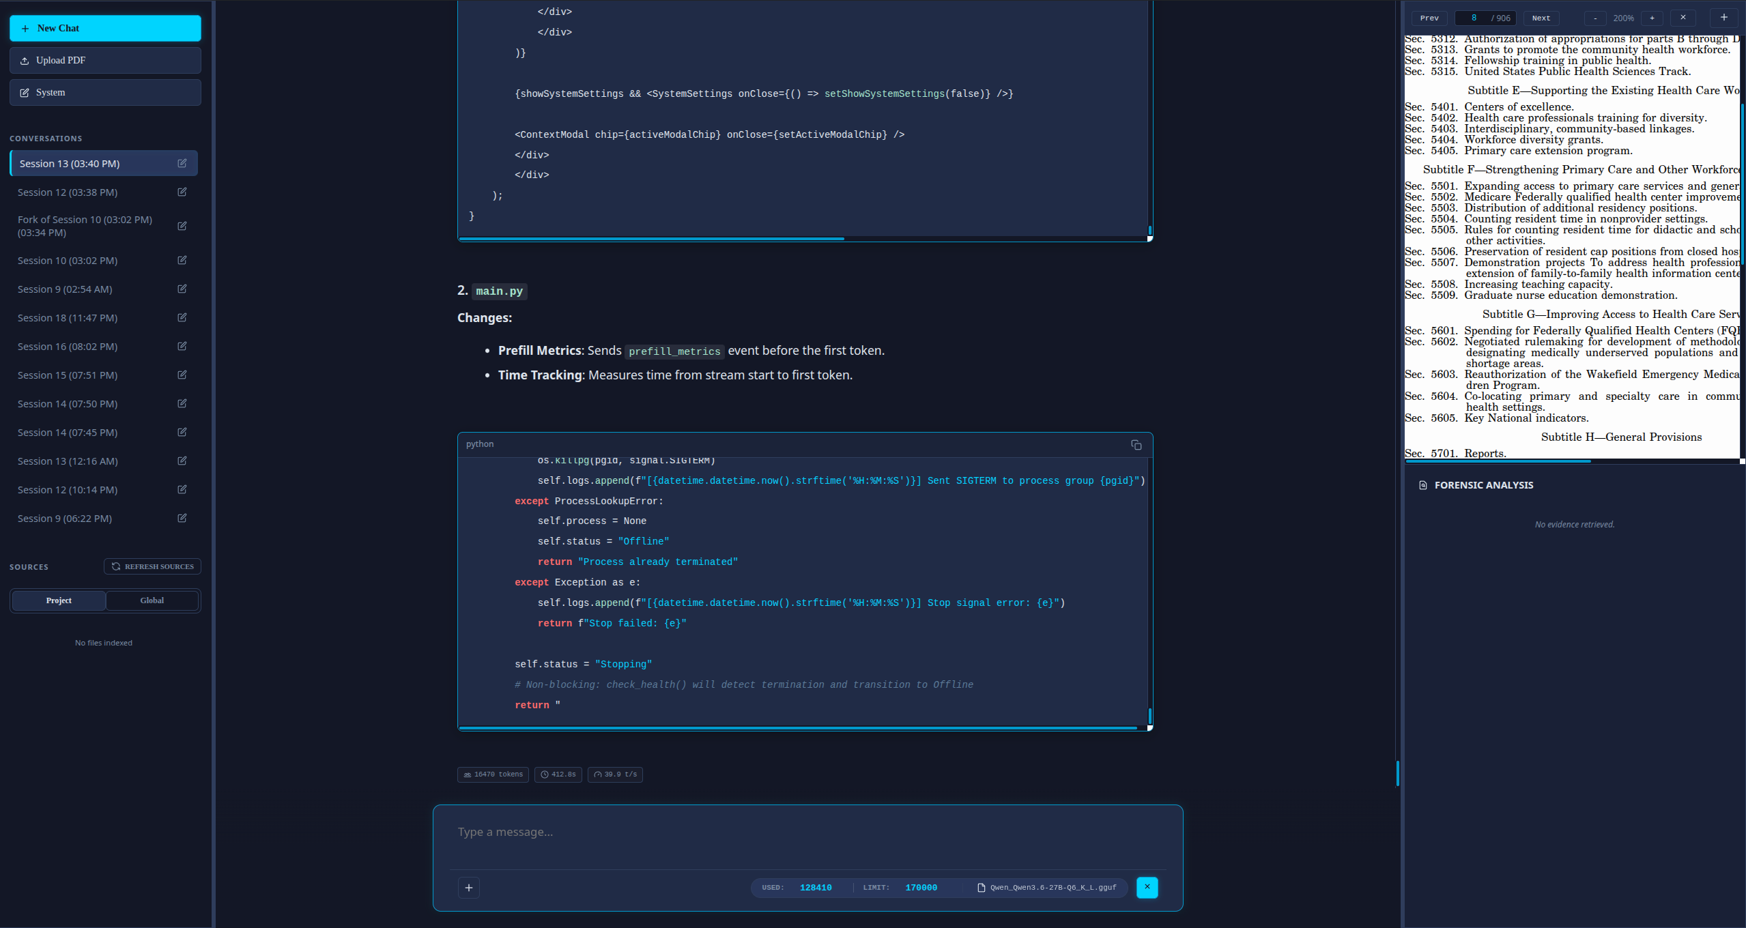The height and width of the screenshot is (928, 1746).
Task: Switch sources to the Global tab
Action: tap(152, 600)
